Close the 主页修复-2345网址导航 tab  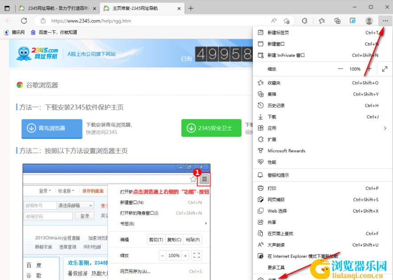pyautogui.click(x=179, y=8)
